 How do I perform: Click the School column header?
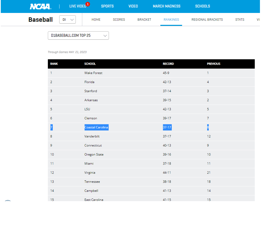pos(90,64)
